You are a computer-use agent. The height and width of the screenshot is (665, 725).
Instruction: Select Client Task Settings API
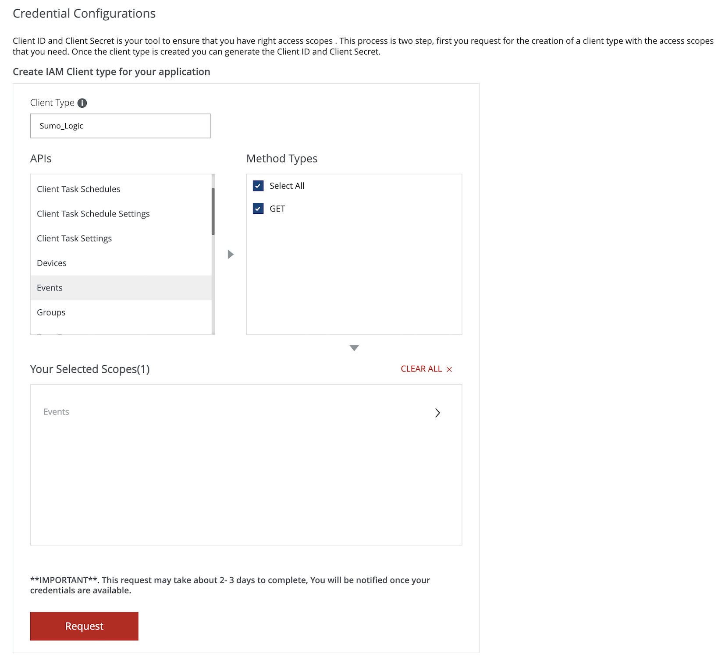75,238
